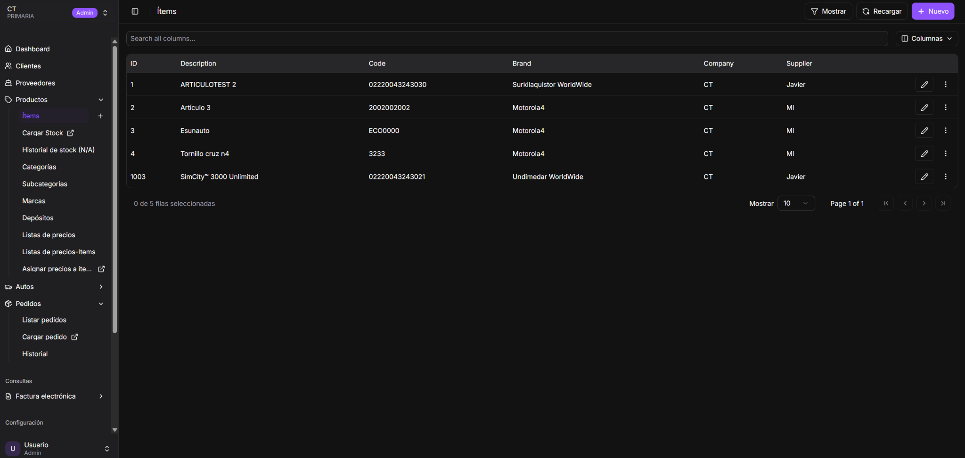
Task: Edit ARTICULOTEST 2 with pencil icon
Action: (x=924, y=85)
